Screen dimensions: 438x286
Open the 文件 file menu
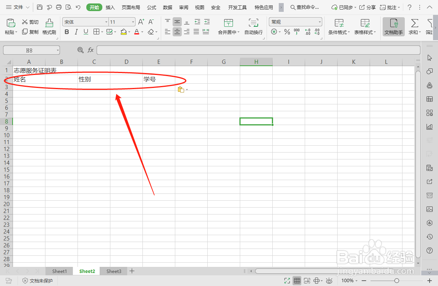18,7
